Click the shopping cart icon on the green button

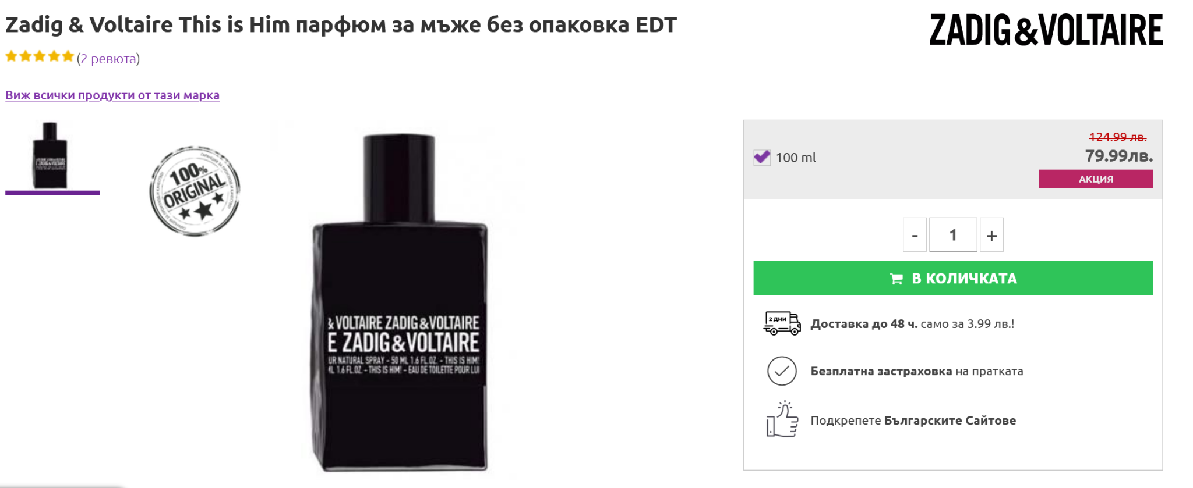click(896, 279)
